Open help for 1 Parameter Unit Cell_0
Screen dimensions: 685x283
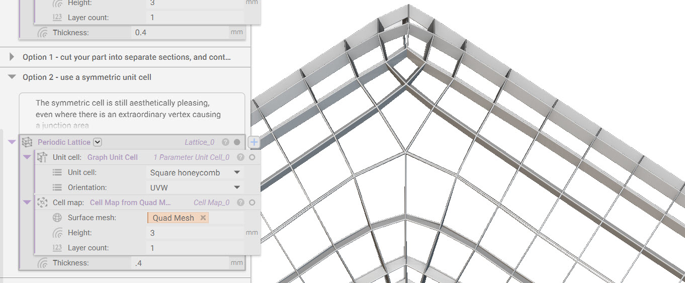coord(241,157)
